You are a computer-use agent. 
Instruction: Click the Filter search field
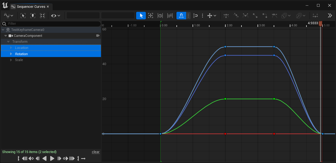tap(51, 24)
